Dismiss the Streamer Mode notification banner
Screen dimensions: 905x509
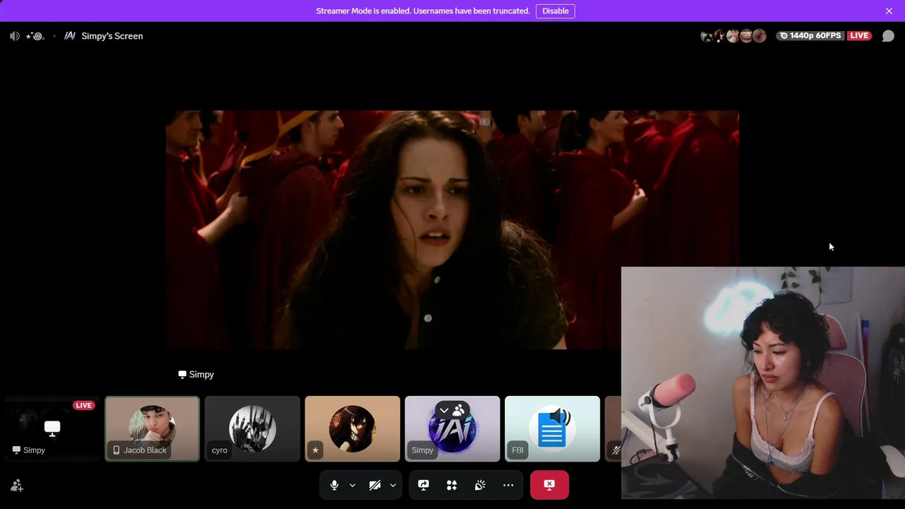pos(889,11)
